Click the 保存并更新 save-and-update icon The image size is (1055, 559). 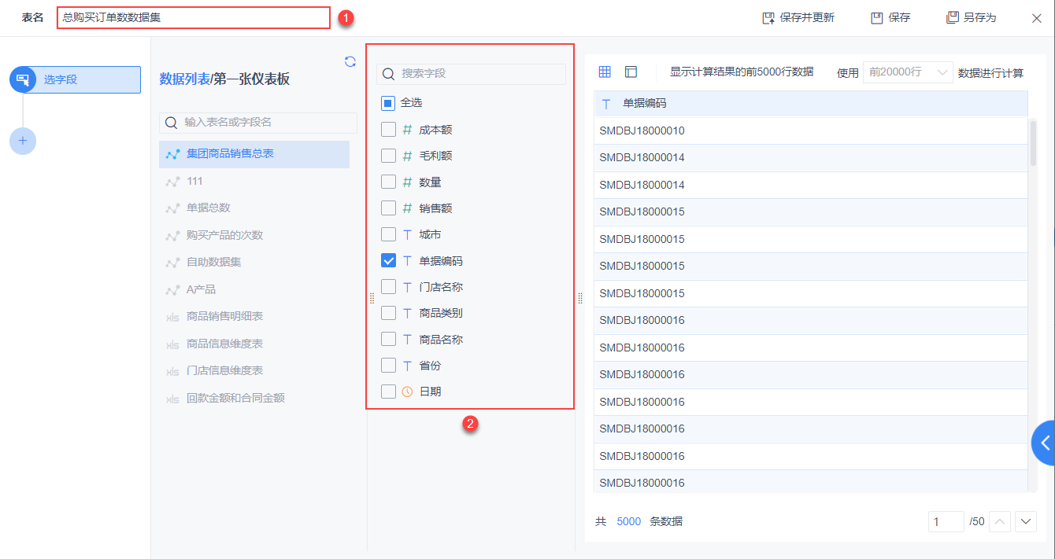click(768, 17)
